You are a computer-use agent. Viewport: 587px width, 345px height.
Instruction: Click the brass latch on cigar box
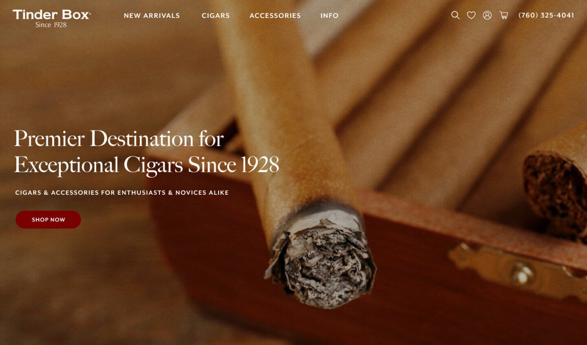click(518, 270)
